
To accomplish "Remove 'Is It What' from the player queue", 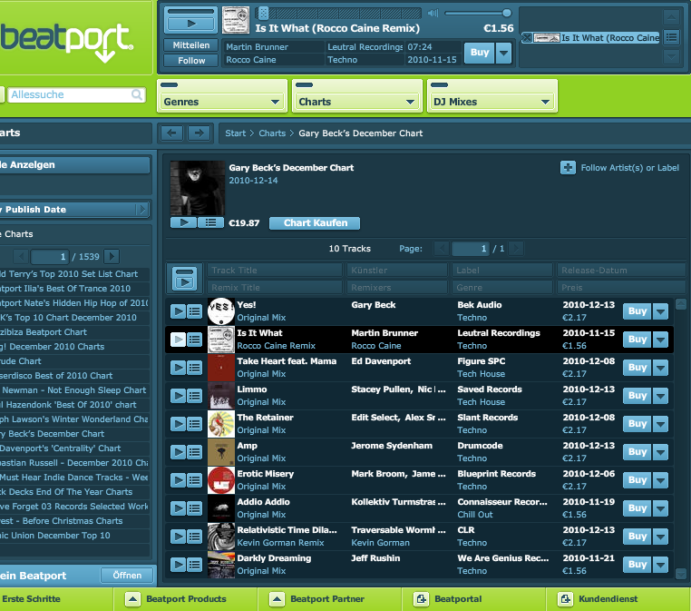I will click(x=525, y=38).
